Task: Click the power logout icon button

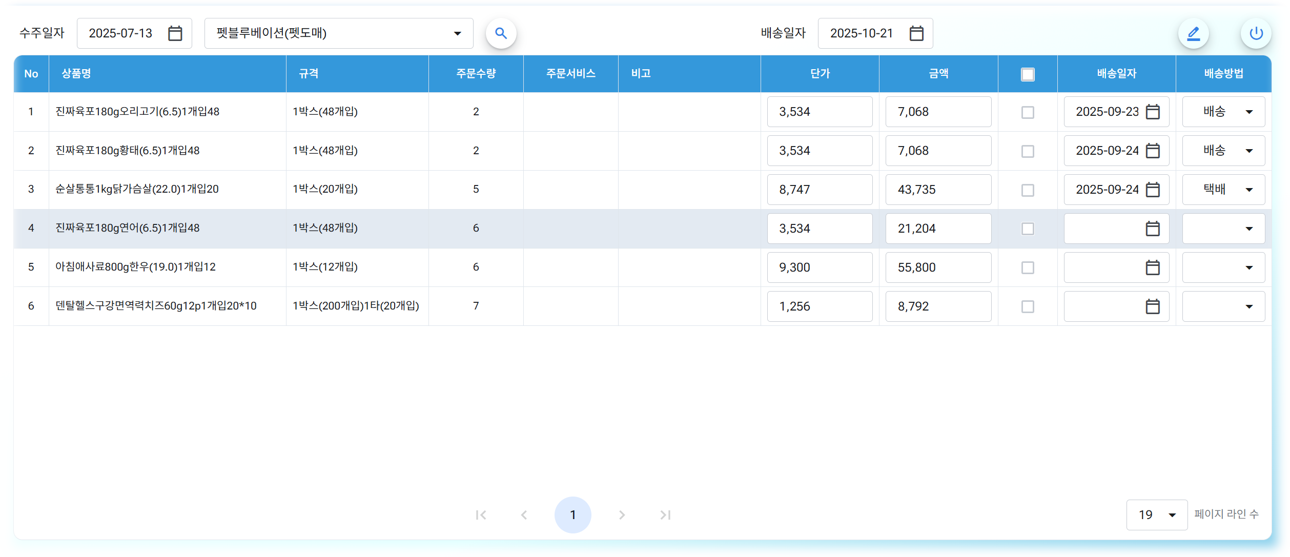Action: coord(1256,33)
